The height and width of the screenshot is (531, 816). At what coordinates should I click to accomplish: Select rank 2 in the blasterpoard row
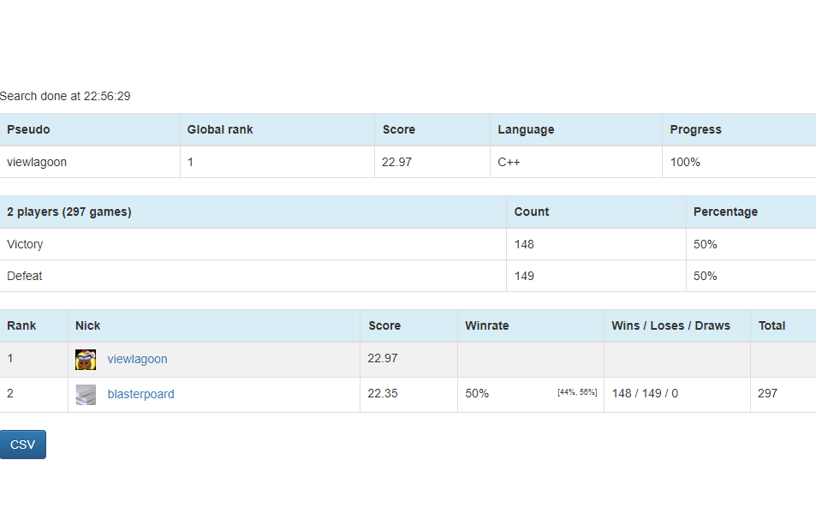pos(10,394)
